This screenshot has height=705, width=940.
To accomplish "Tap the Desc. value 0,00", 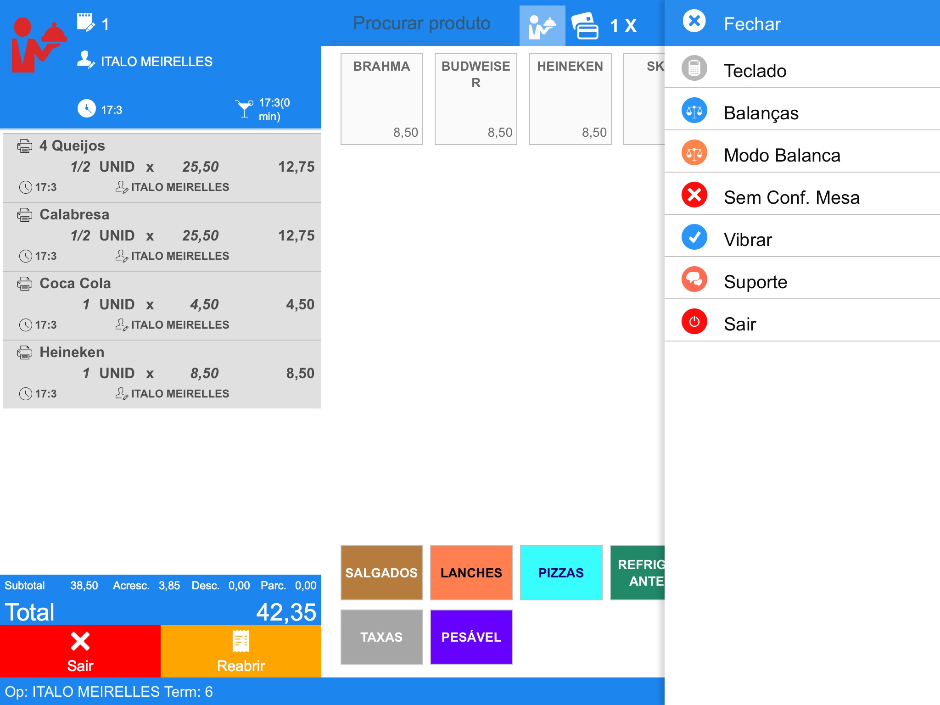I will pyautogui.click(x=239, y=586).
